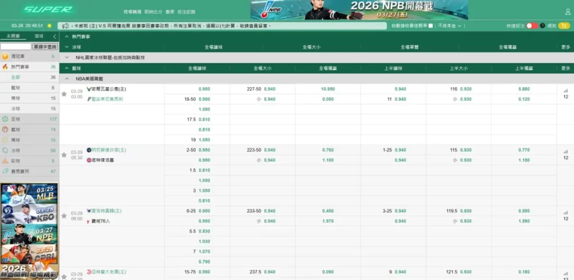Click the SUPER logo
The height and width of the screenshot is (280, 574).
pos(48,10)
